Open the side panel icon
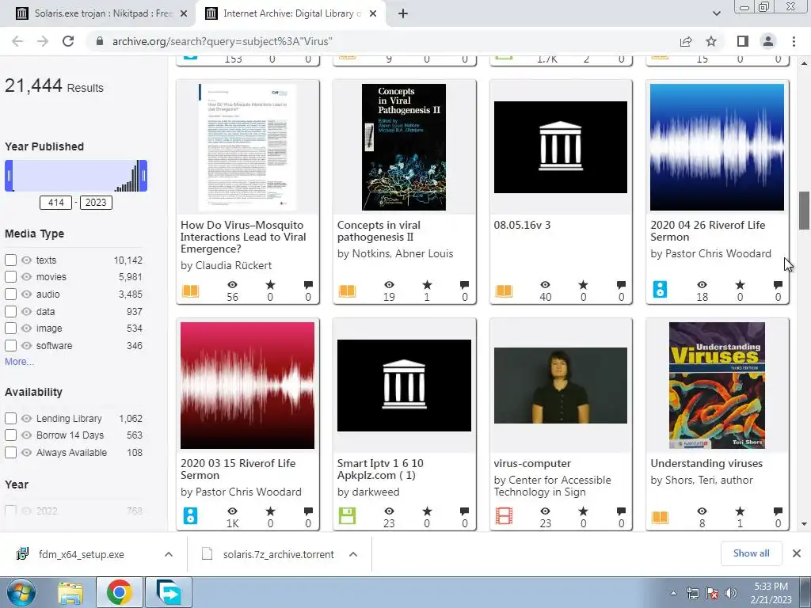Viewport: 811px width, 608px height. (743, 41)
